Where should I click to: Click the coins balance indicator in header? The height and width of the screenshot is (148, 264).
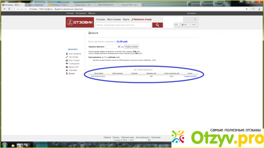[184, 25]
